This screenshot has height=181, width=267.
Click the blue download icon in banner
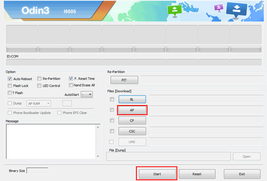[x=236, y=10]
